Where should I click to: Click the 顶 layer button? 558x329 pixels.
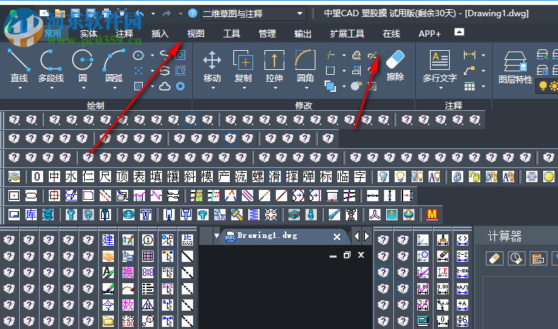[122, 177]
